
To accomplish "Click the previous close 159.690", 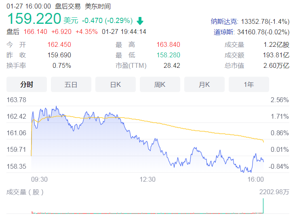I will click(59, 55).
